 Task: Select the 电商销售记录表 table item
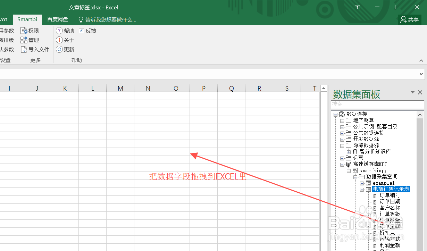391,189
